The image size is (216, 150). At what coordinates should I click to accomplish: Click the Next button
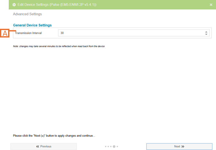coord(179,146)
